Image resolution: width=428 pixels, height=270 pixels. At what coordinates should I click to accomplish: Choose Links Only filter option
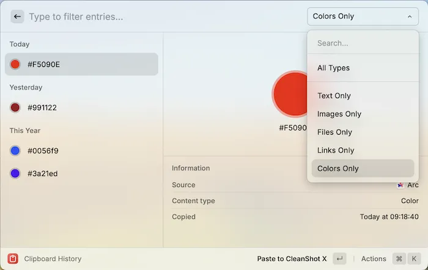(x=336, y=151)
